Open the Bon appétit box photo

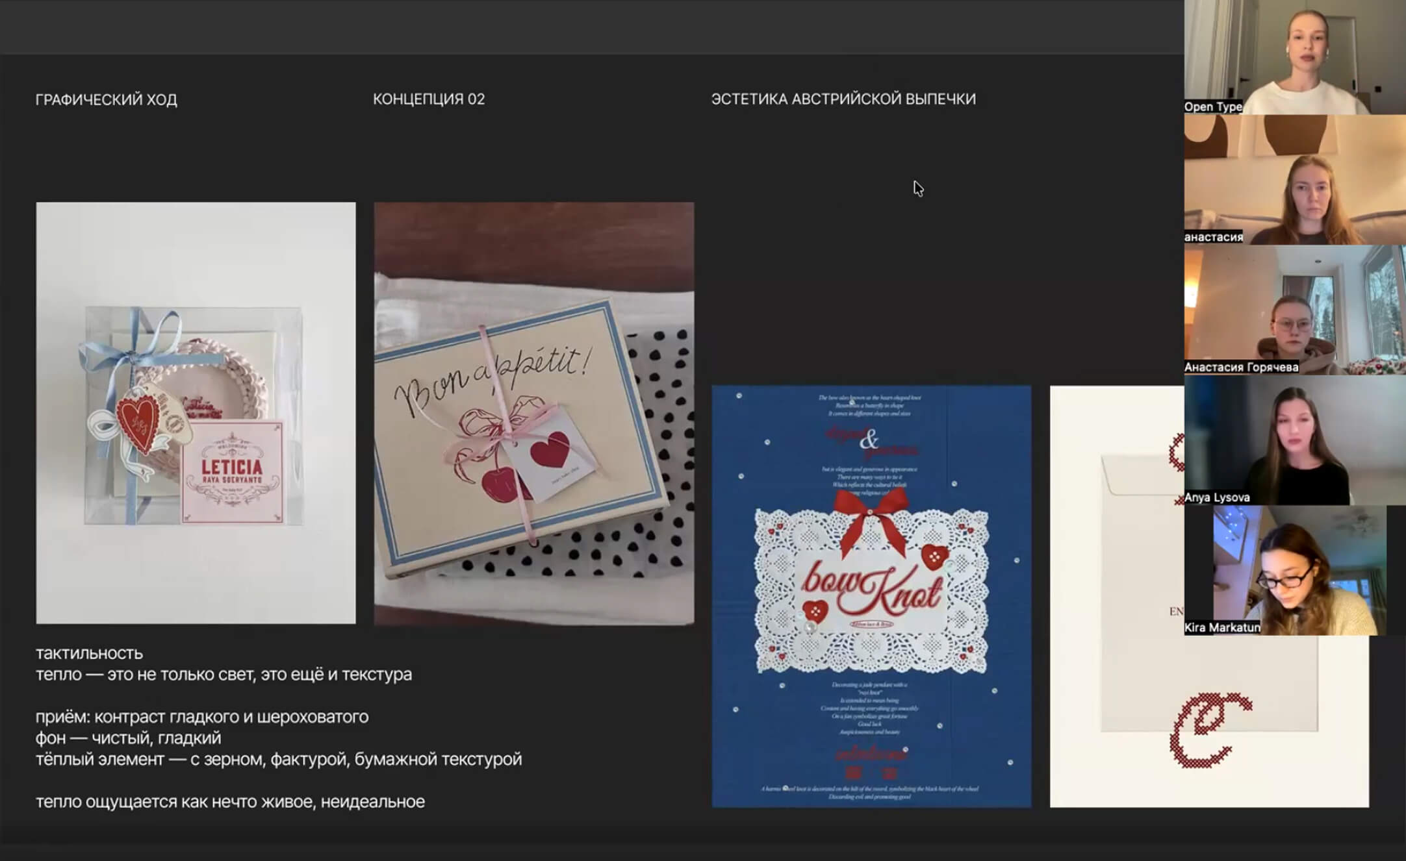tap(533, 413)
